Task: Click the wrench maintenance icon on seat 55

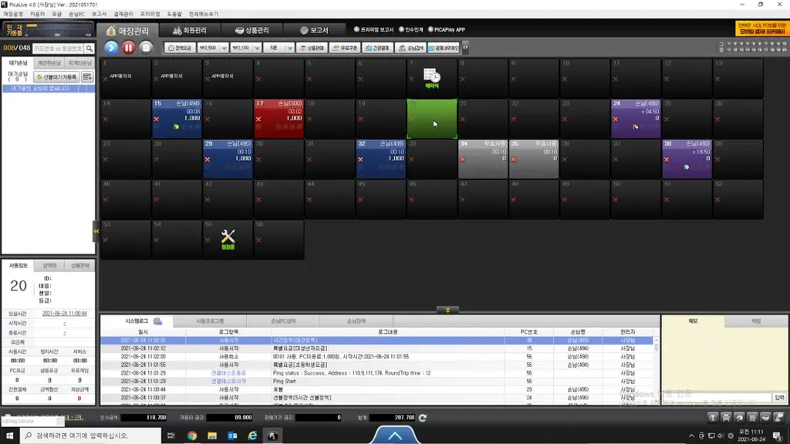Action: (x=228, y=236)
